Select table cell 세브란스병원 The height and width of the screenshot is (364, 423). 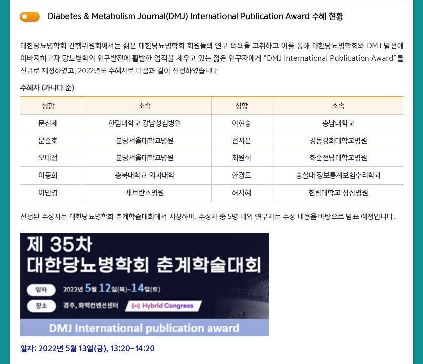pyautogui.click(x=145, y=193)
